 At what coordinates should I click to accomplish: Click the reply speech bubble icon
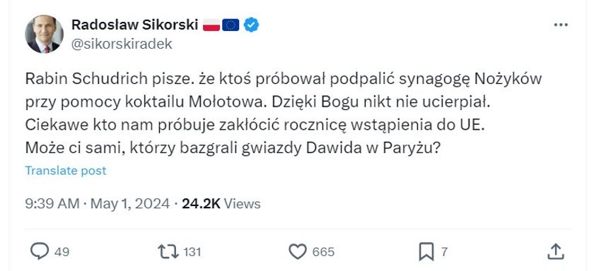tap(40, 251)
